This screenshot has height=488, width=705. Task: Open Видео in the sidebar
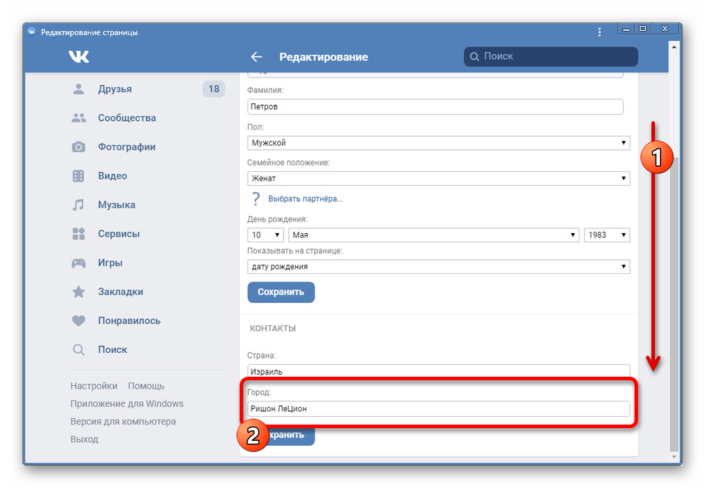(x=112, y=176)
